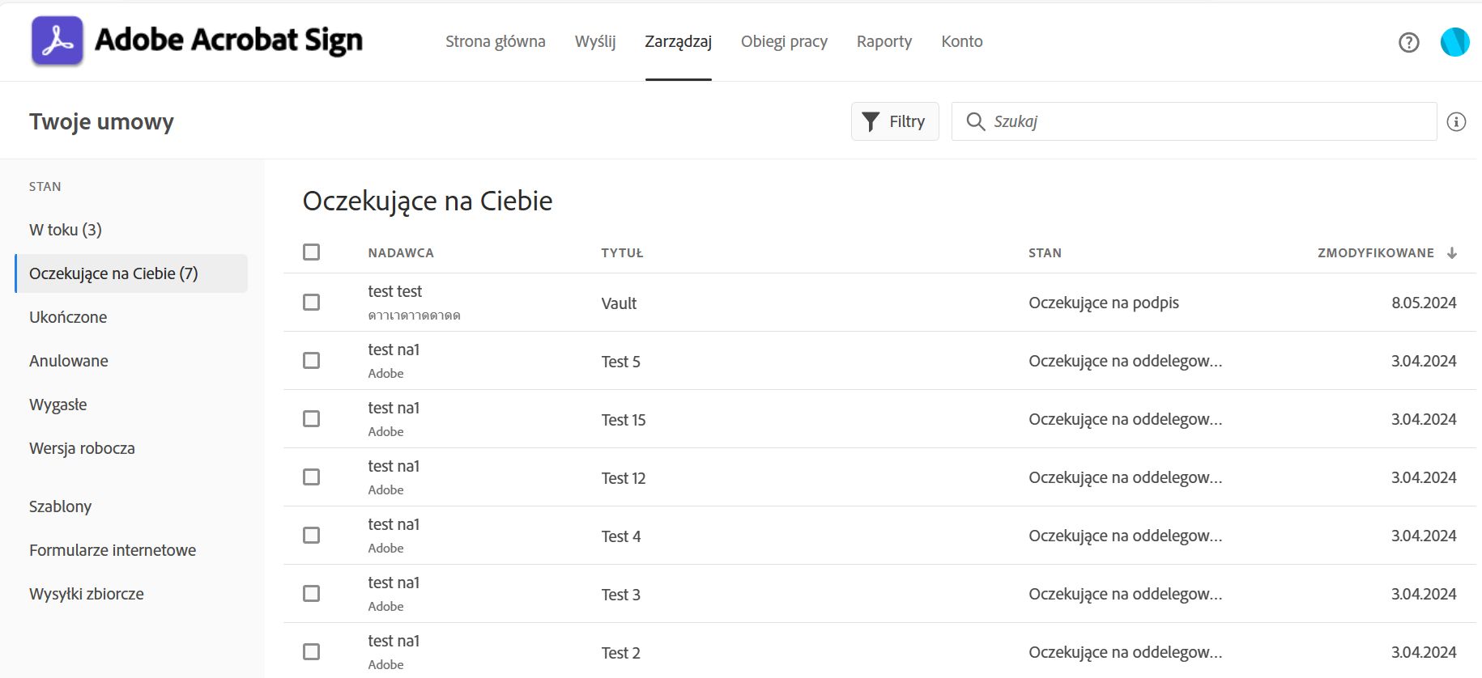Switch to Obiegi pracy tab
The image size is (1482, 678).
point(784,41)
